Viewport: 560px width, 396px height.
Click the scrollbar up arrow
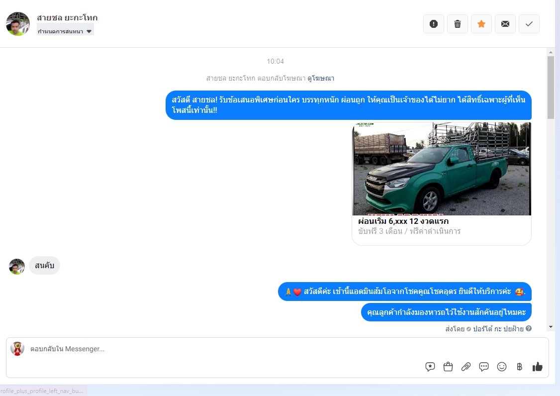coord(551,52)
